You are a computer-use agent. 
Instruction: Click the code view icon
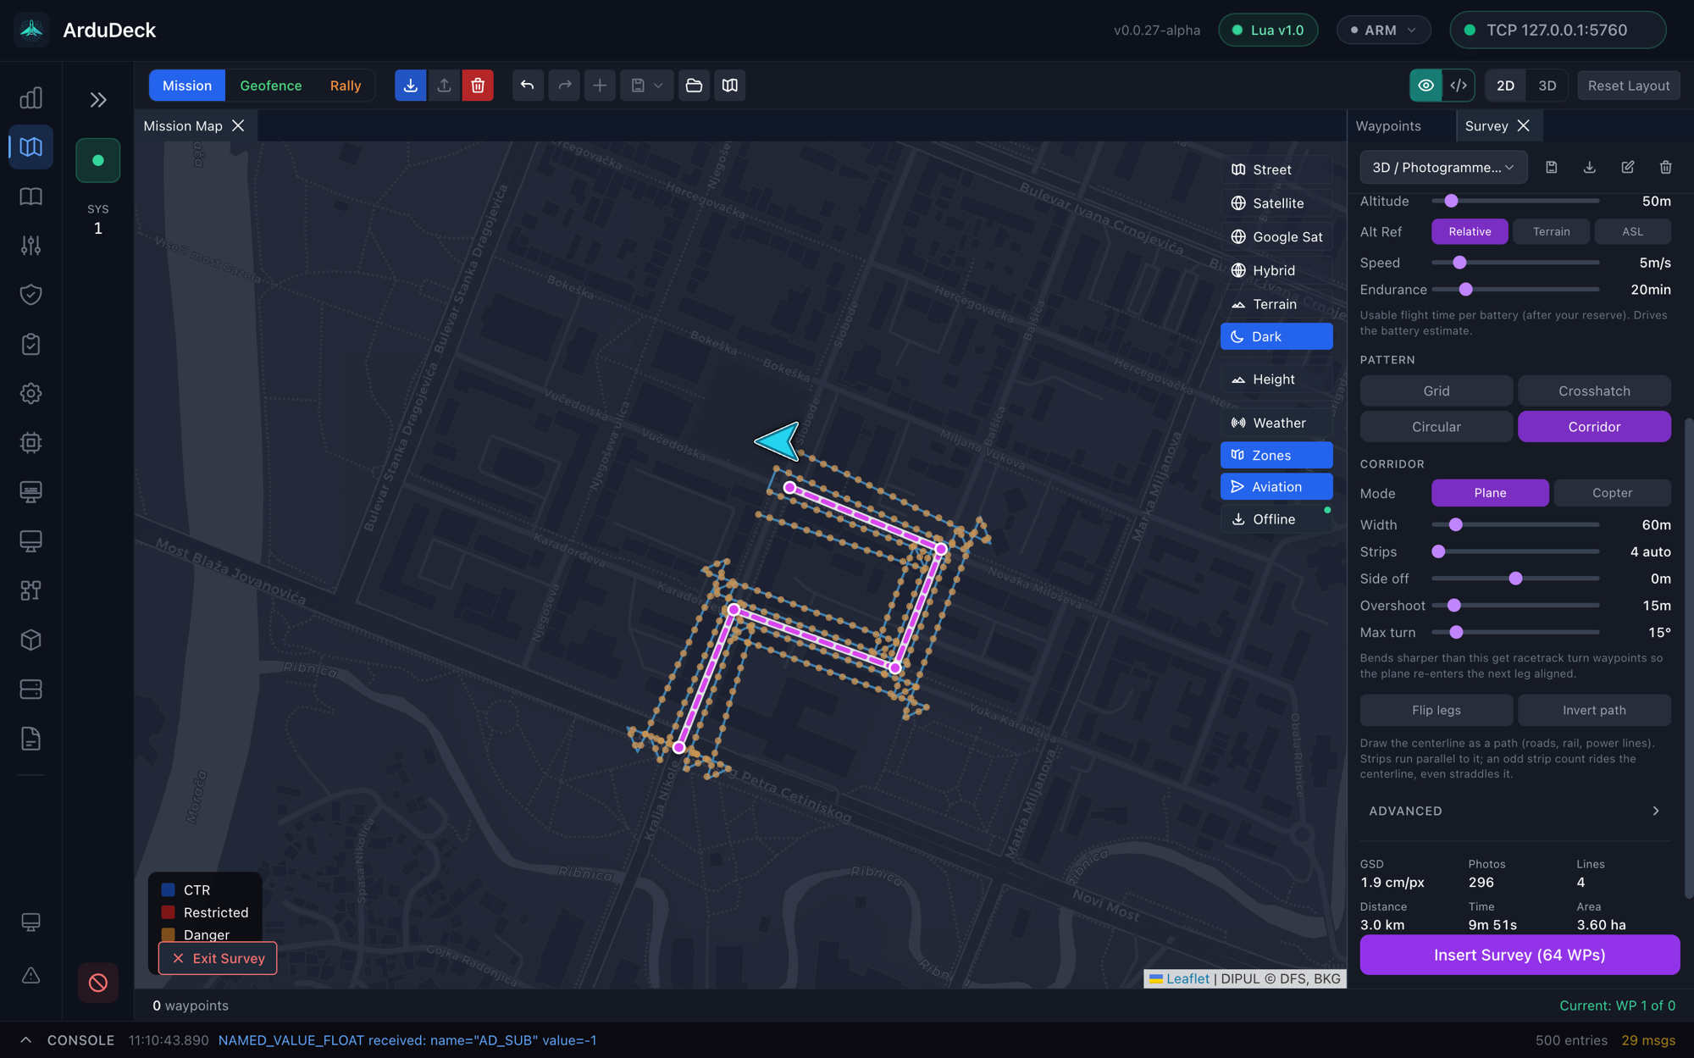point(1459,86)
